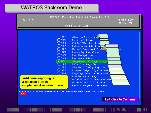Click the yellow Additional reporting callout

(44, 82)
